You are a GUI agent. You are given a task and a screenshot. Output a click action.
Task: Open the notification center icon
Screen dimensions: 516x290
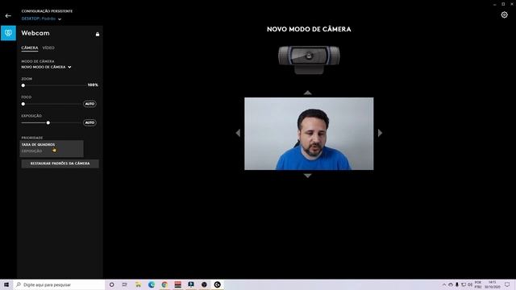[507, 284]
